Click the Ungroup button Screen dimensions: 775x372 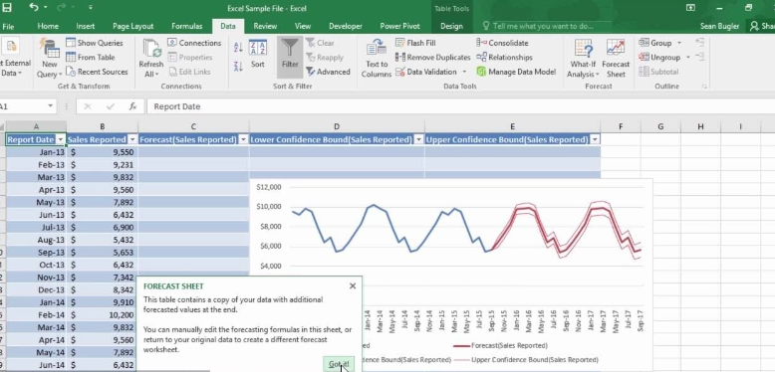click(659, 58)
